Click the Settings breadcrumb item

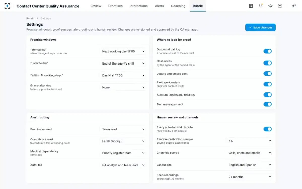point(46,18)
